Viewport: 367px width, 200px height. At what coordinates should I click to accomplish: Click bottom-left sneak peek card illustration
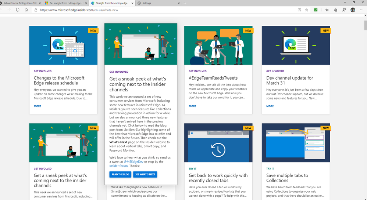tap(63, 143)
